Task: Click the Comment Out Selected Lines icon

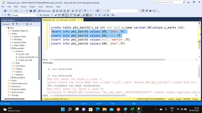Action: click(x=96, y=15)
